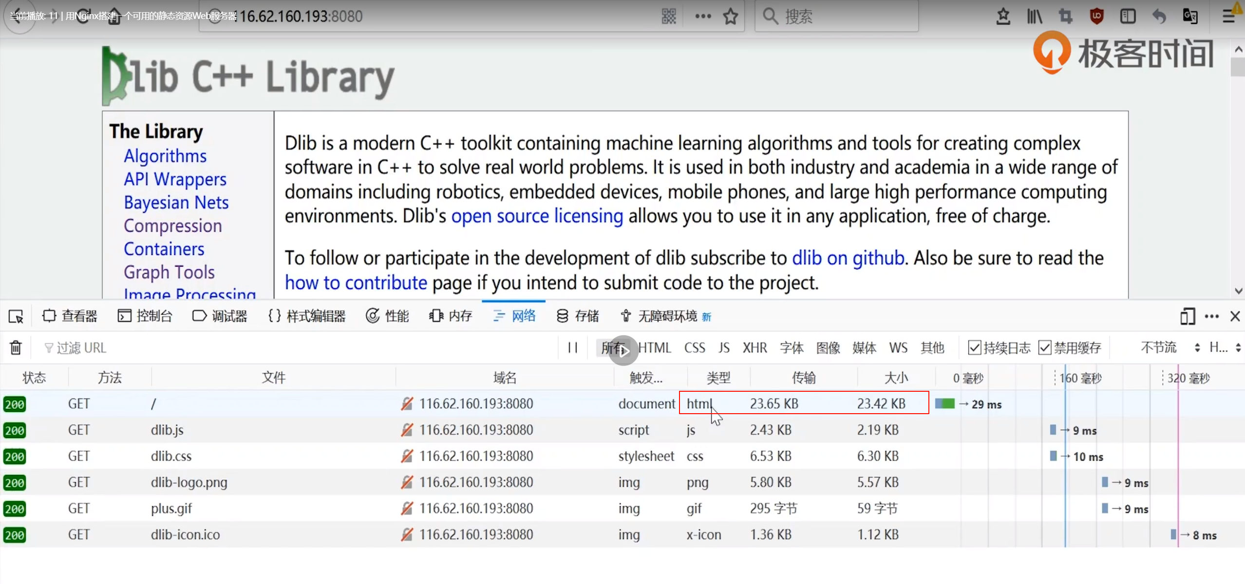Filter requests by HTML type
Viewport: 1245px width, 584px height.
tap(655, 347)
